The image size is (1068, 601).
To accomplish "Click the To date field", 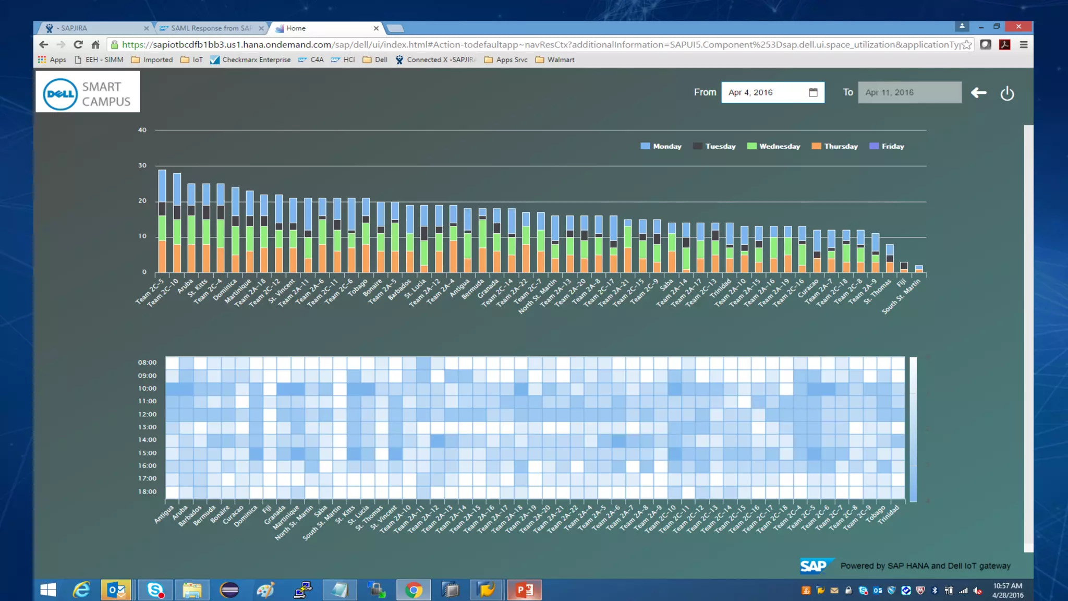I will [x=909, y=92].
